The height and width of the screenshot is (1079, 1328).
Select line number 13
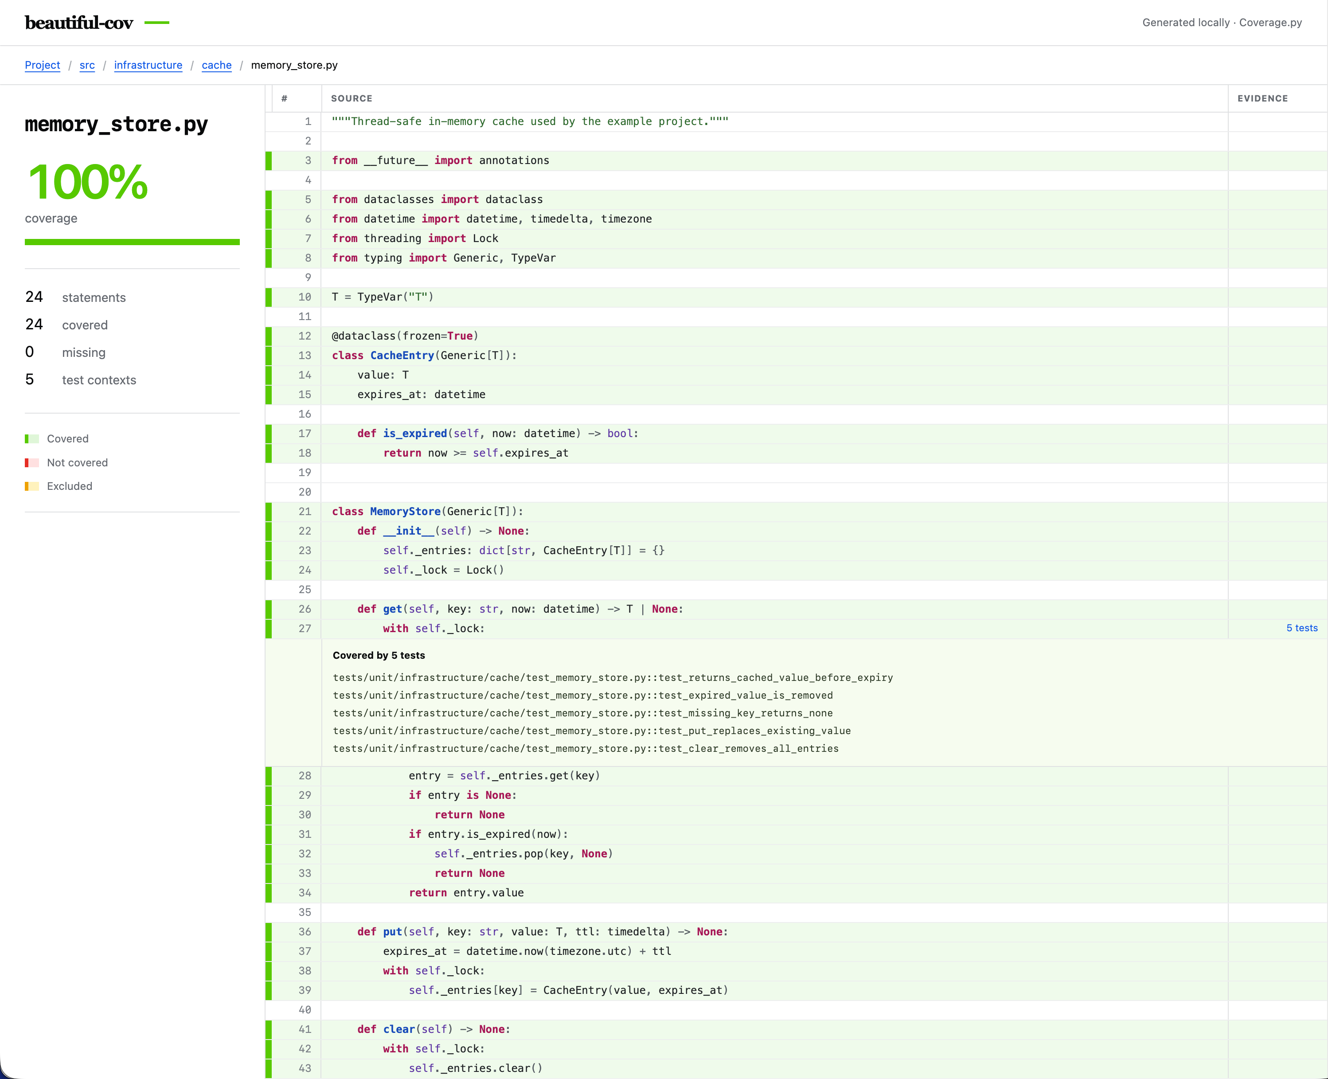point(305,356)
